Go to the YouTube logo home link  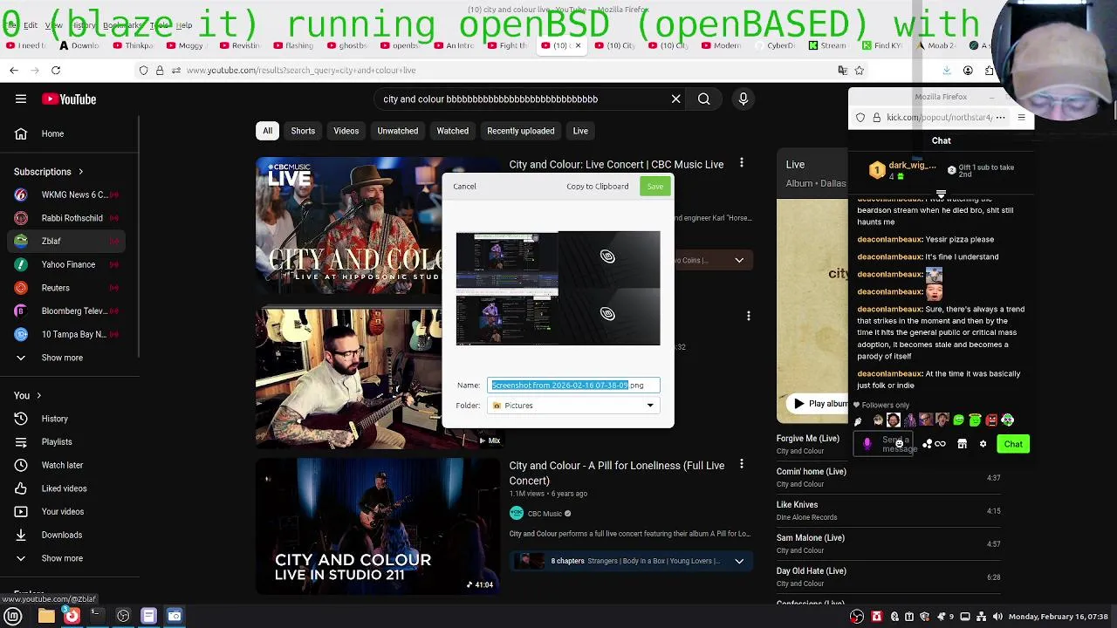[x=69, y=99]
